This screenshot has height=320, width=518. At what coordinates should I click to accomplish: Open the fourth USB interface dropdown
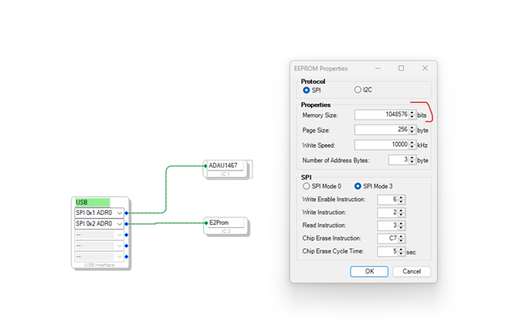99,246
